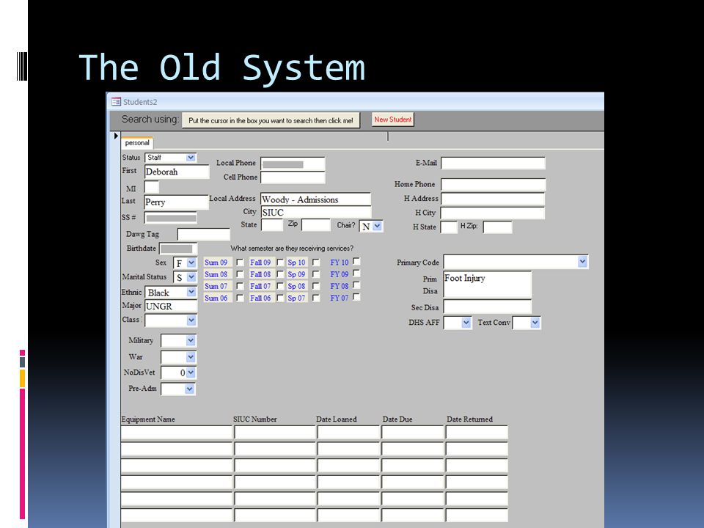This screenshot has height=528, width=704.
Task: Click the search-by-cursor instruction button
Action: click(271, 120)
